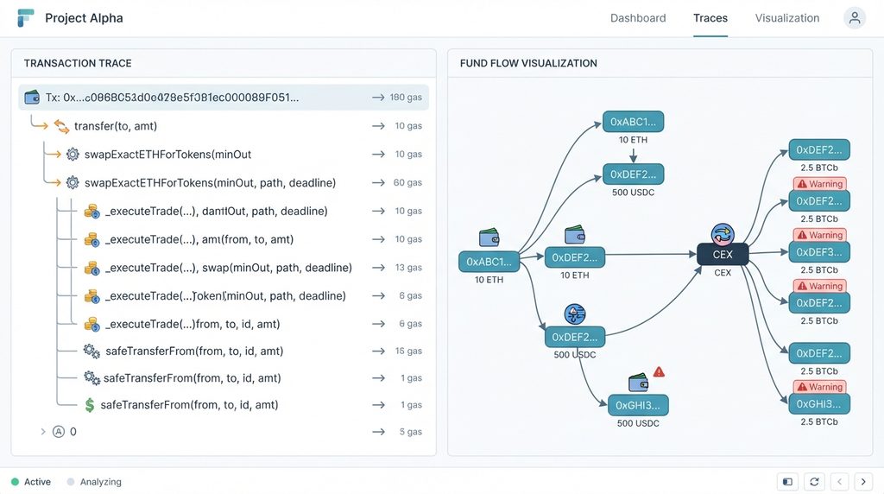Click the Project Alpha logo icon
This screenshot has height=494, width=884.
25,18
